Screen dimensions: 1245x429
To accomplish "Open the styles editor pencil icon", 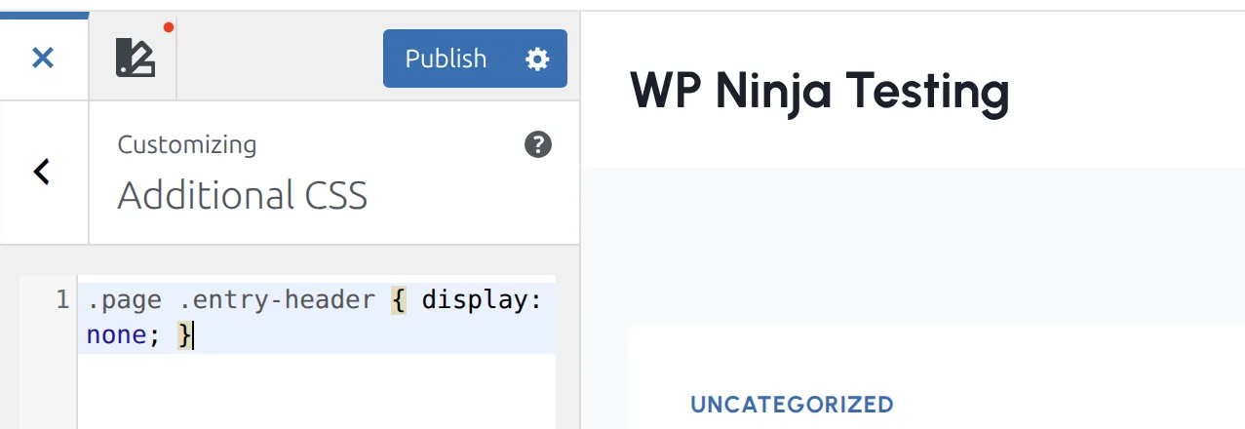I will click(x=135, y=58).
